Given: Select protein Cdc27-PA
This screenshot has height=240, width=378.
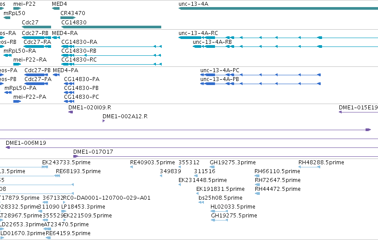Looking at the screenshot, I should pos(36,84).
